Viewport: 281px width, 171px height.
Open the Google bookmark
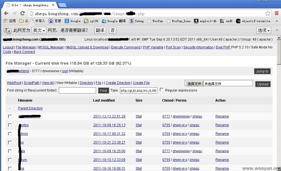pos(72,21)
